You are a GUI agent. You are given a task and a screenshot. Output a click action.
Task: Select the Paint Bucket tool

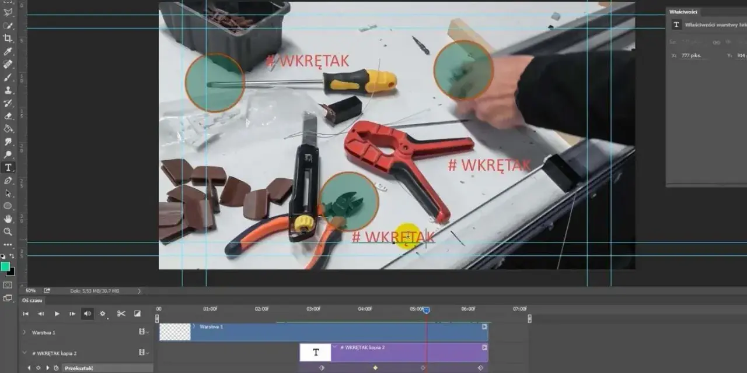[8, 129]
